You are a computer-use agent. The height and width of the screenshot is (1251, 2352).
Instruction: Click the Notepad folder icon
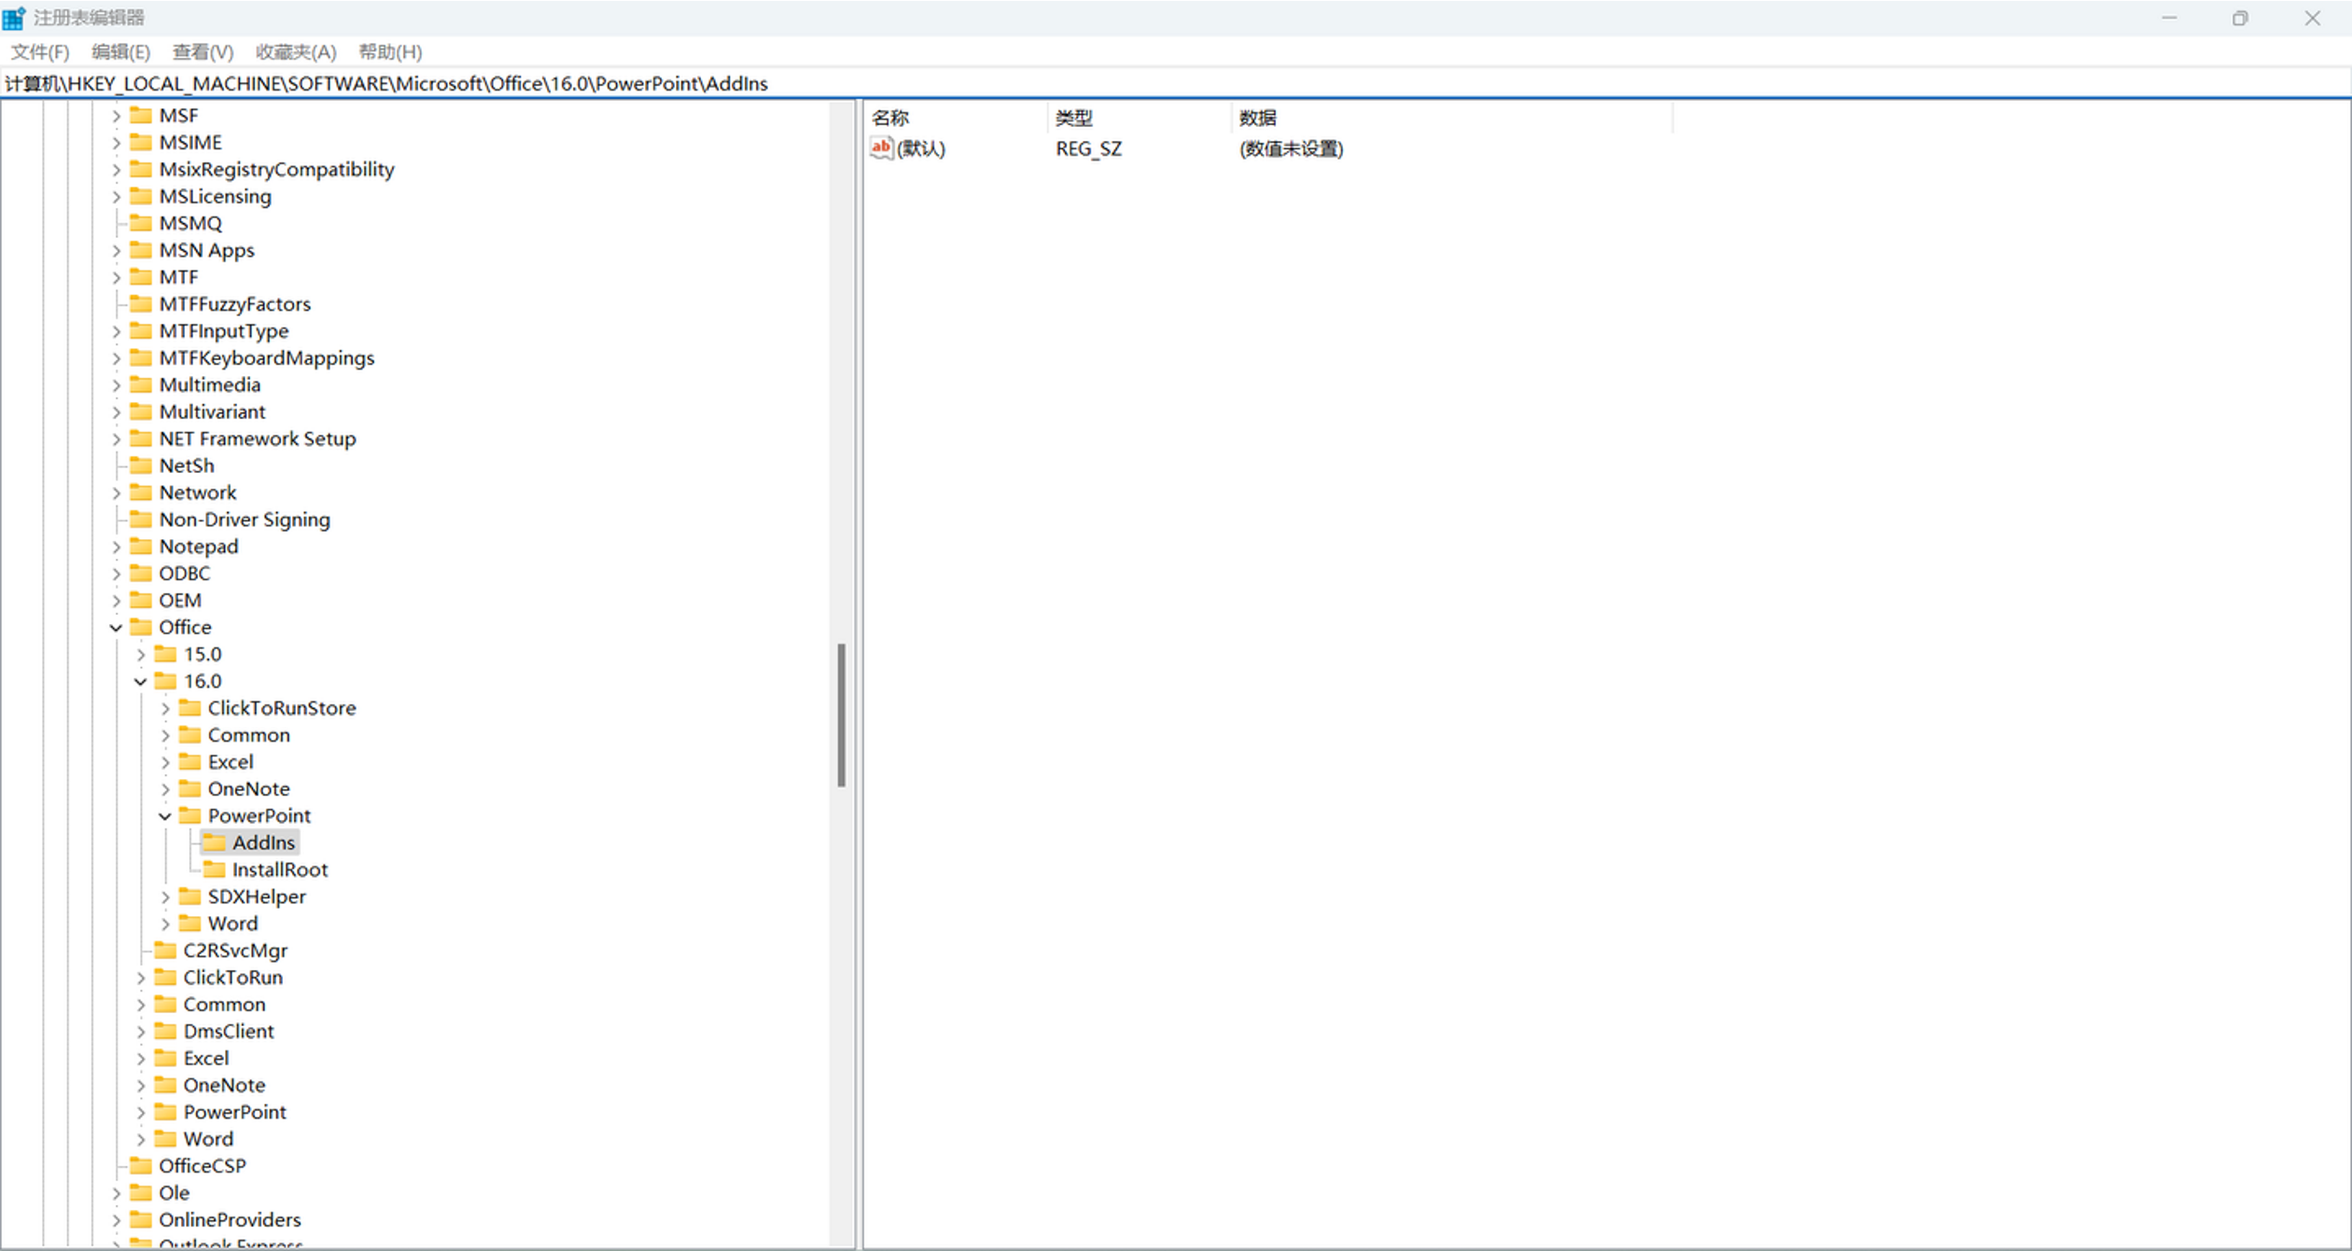click(x=141, y=547)
